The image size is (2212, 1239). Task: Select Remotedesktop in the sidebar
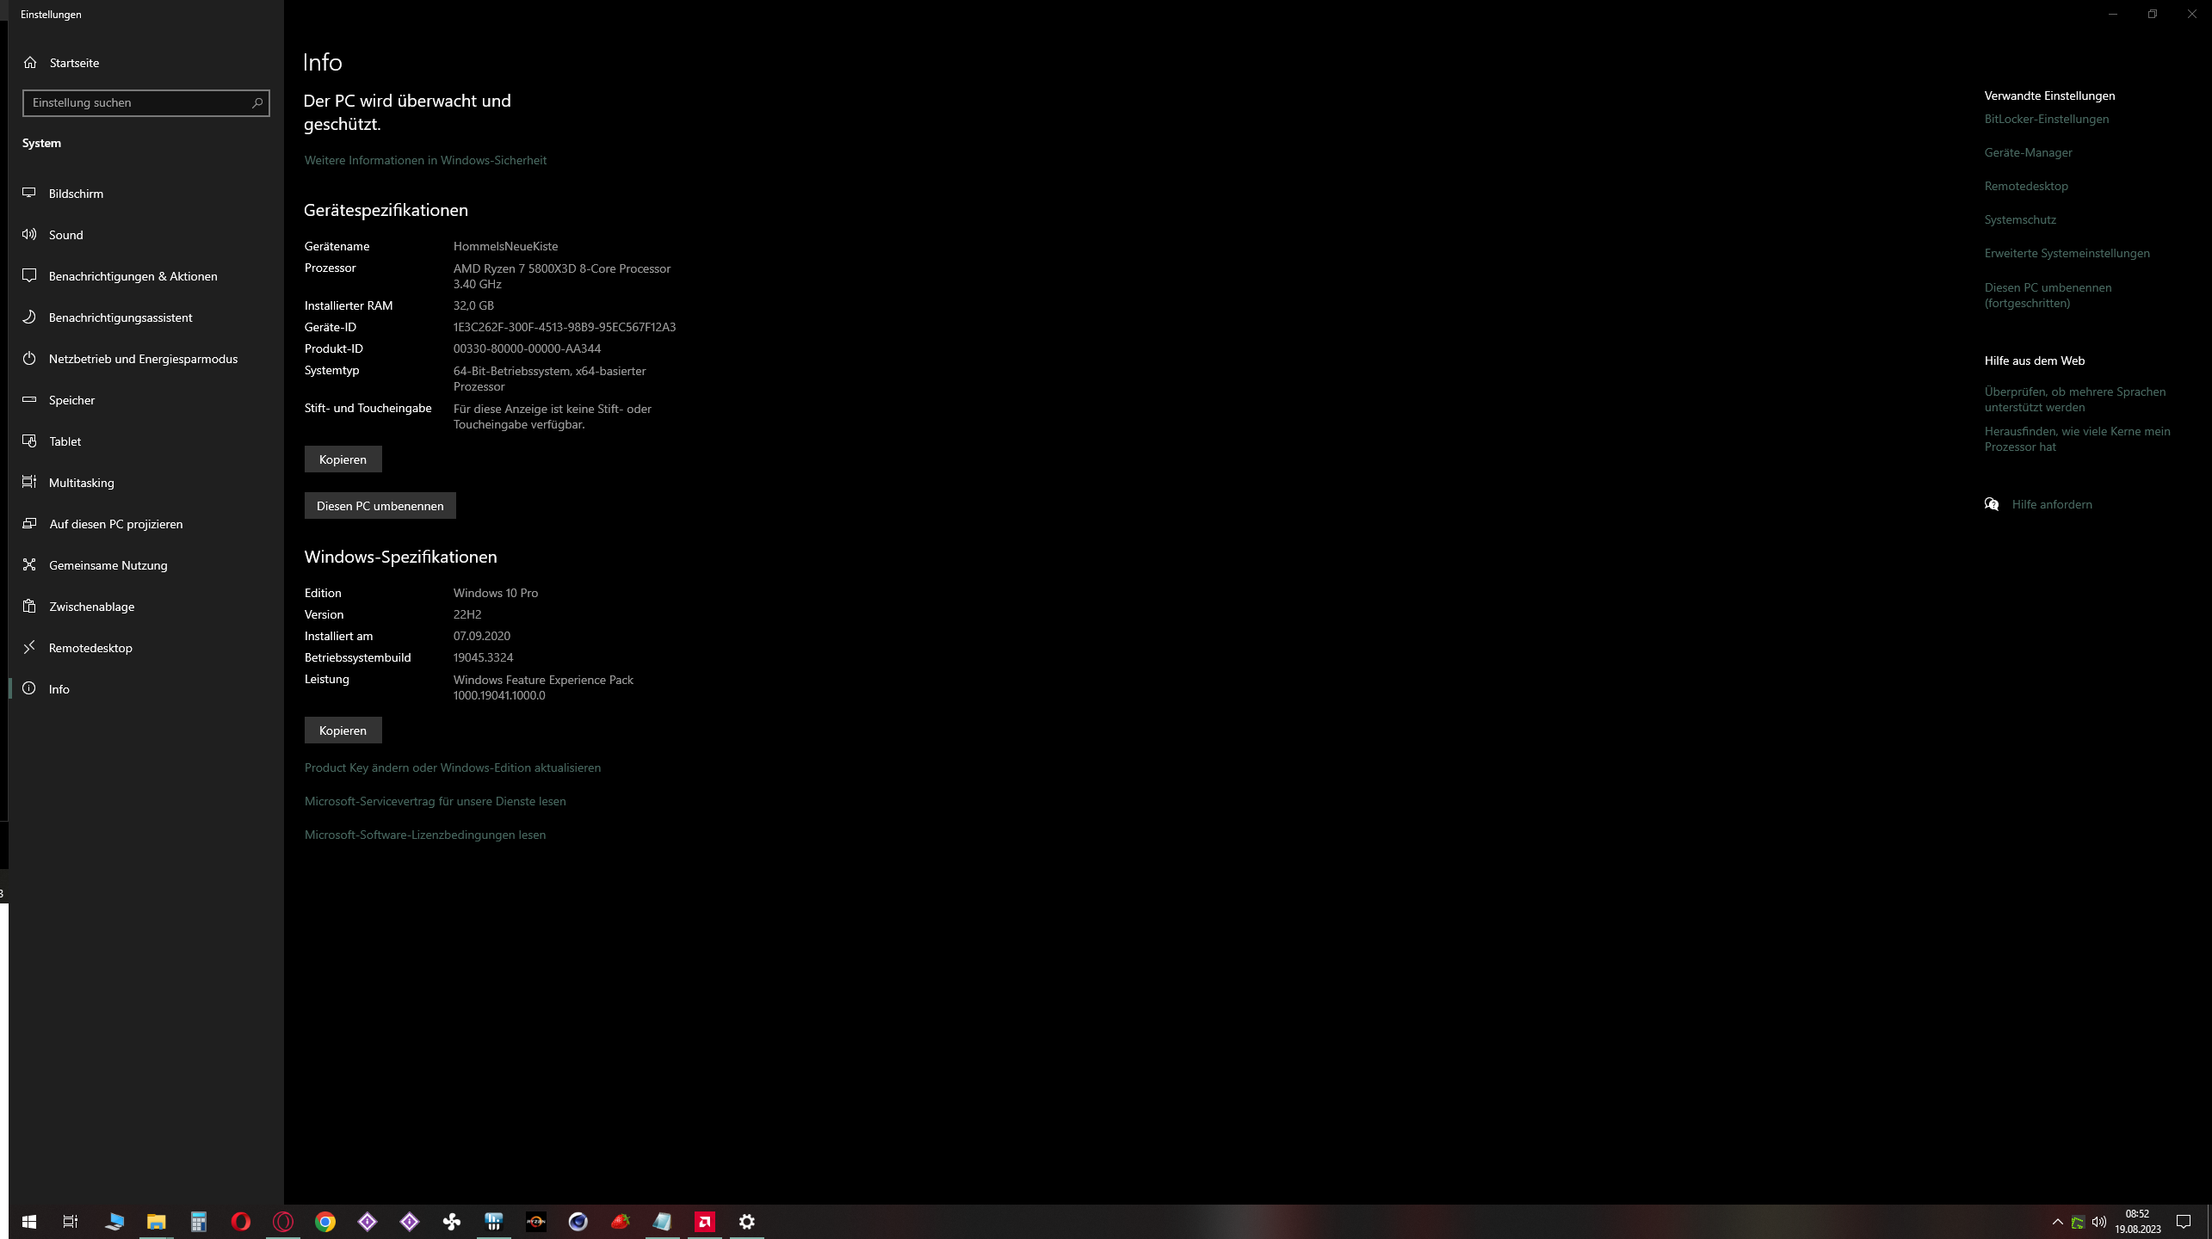coord(90,648)
